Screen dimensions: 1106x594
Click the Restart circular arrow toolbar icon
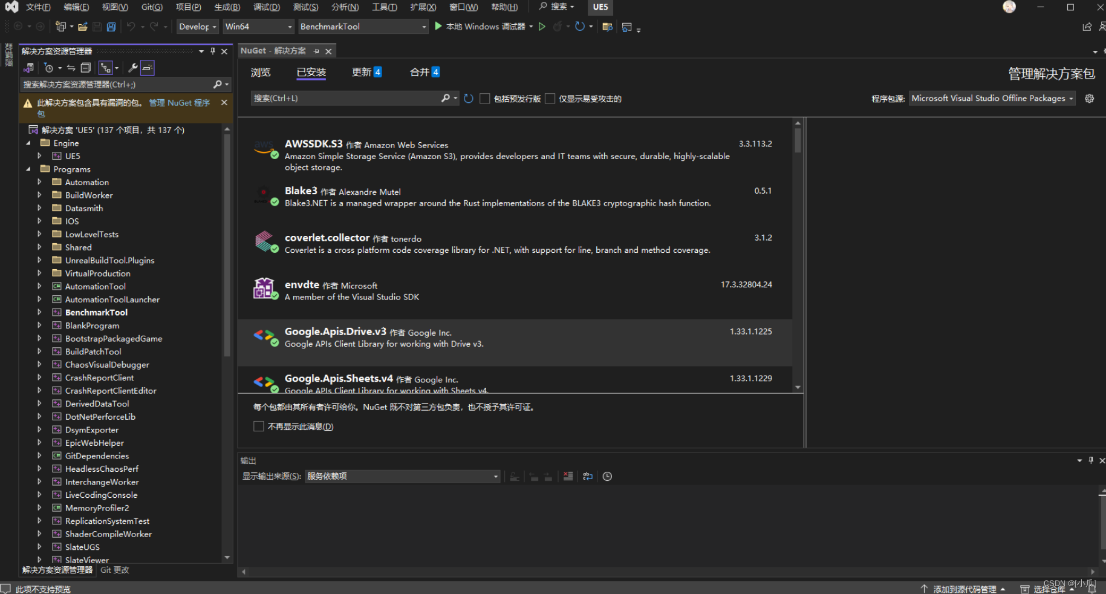coord(579,27)
